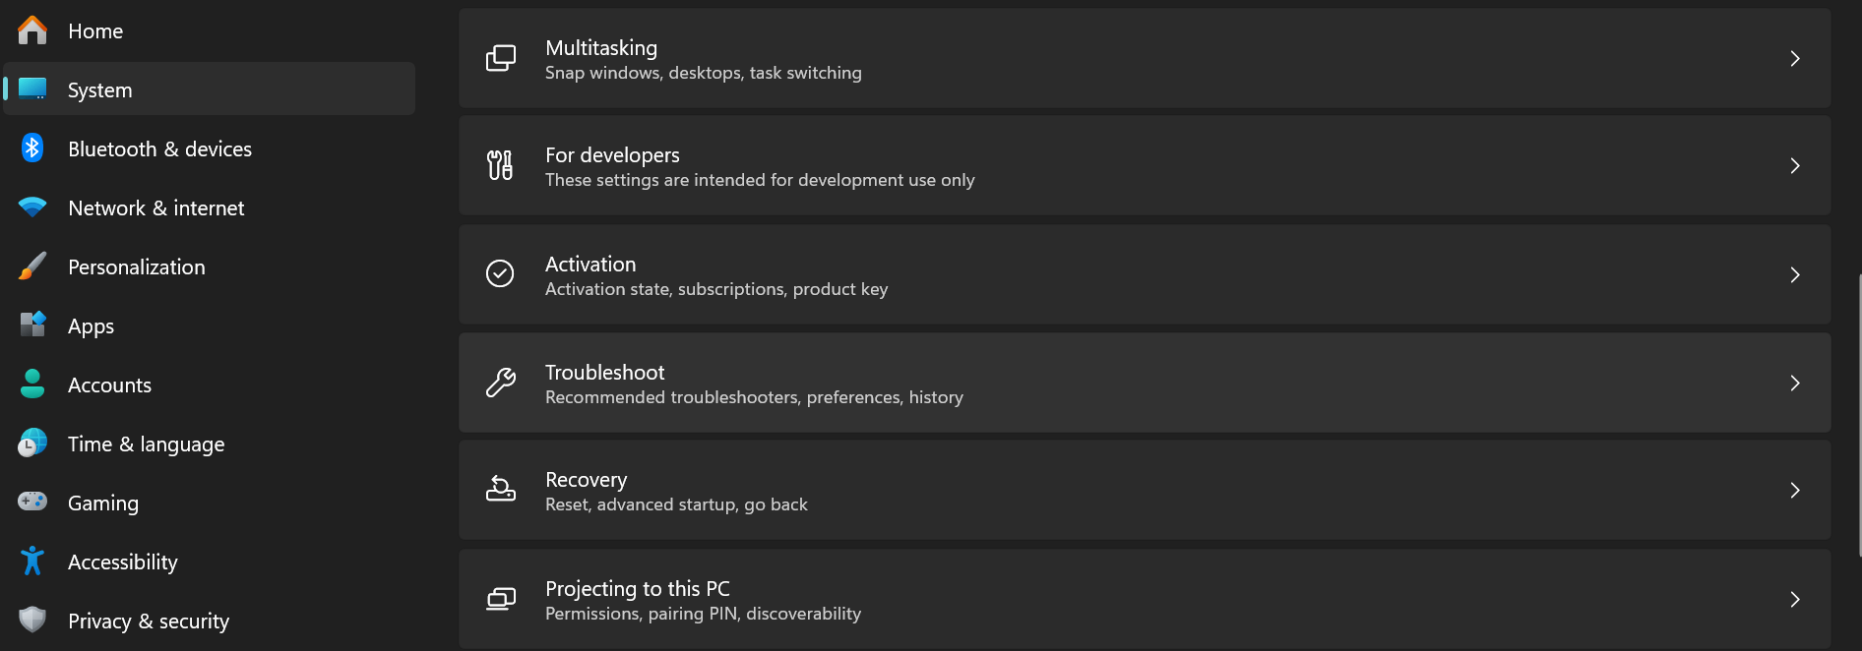Expand the Multitasking settings chevron
The width and height of the screenshot is (1862, 651).
tap(1795, 58)
